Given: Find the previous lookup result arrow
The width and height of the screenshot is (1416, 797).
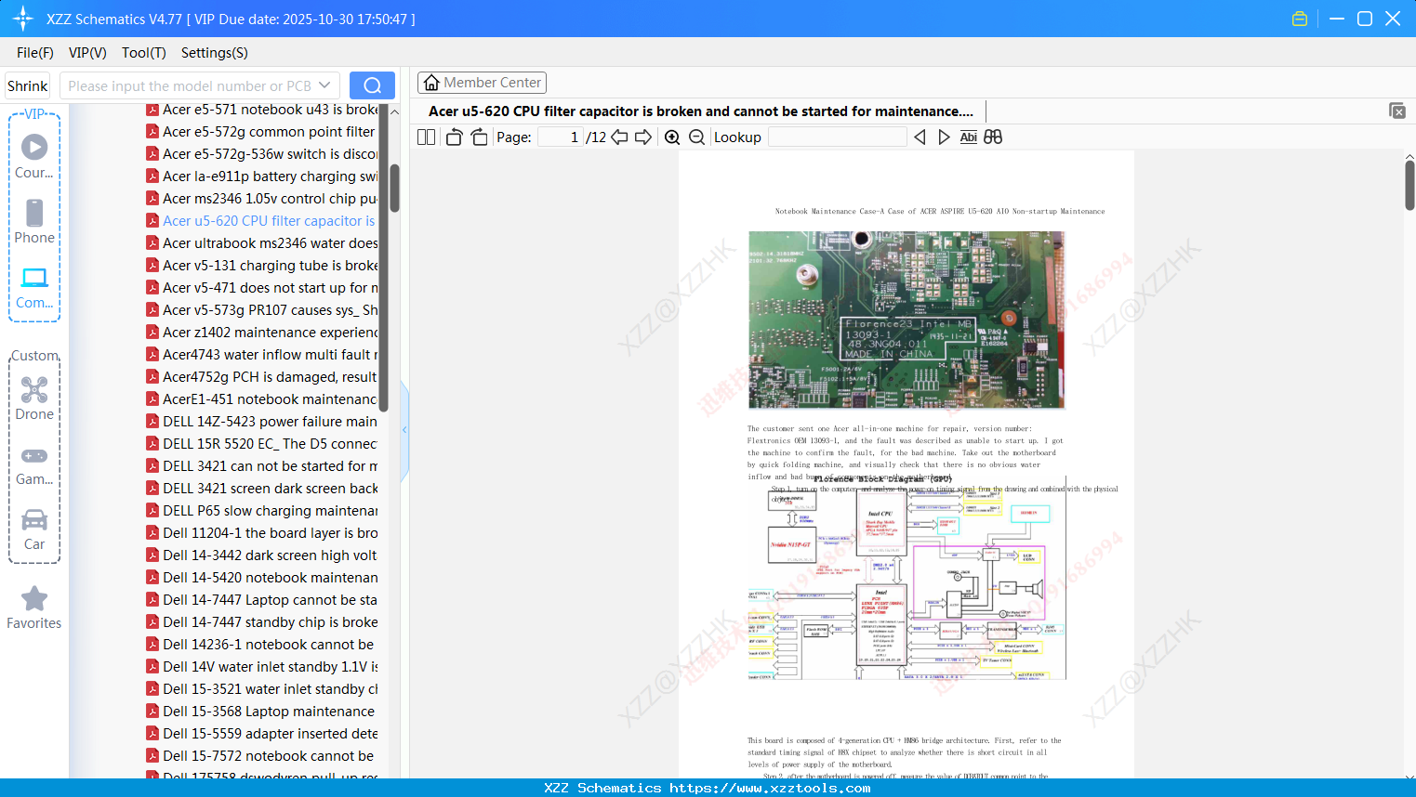Looking at the screenshot, I should tap(920, 137).
